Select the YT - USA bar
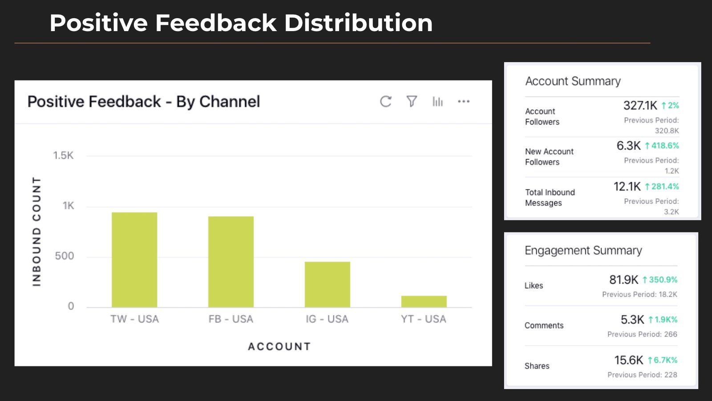This screenshot has height=401, width=712. pyautogui.click(x=424, y=301)
